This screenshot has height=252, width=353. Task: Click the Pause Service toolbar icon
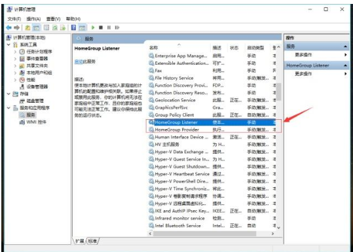(109, 27)
